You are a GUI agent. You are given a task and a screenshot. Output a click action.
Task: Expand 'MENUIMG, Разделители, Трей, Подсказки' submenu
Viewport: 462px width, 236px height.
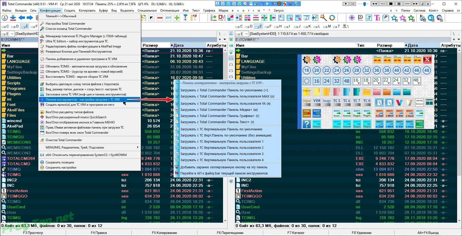[x=90, y=147]
